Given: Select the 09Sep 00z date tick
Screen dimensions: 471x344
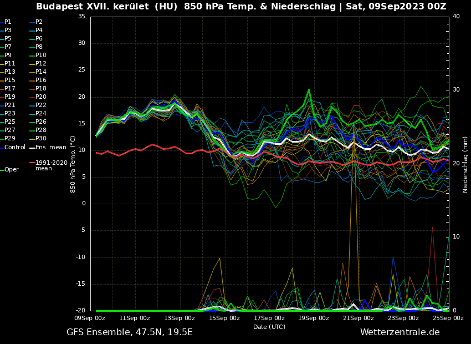Looking at the screenshot, I should [90, 318].
